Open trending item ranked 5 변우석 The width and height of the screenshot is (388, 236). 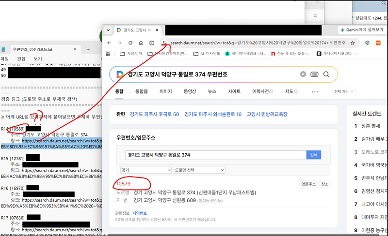374,178
